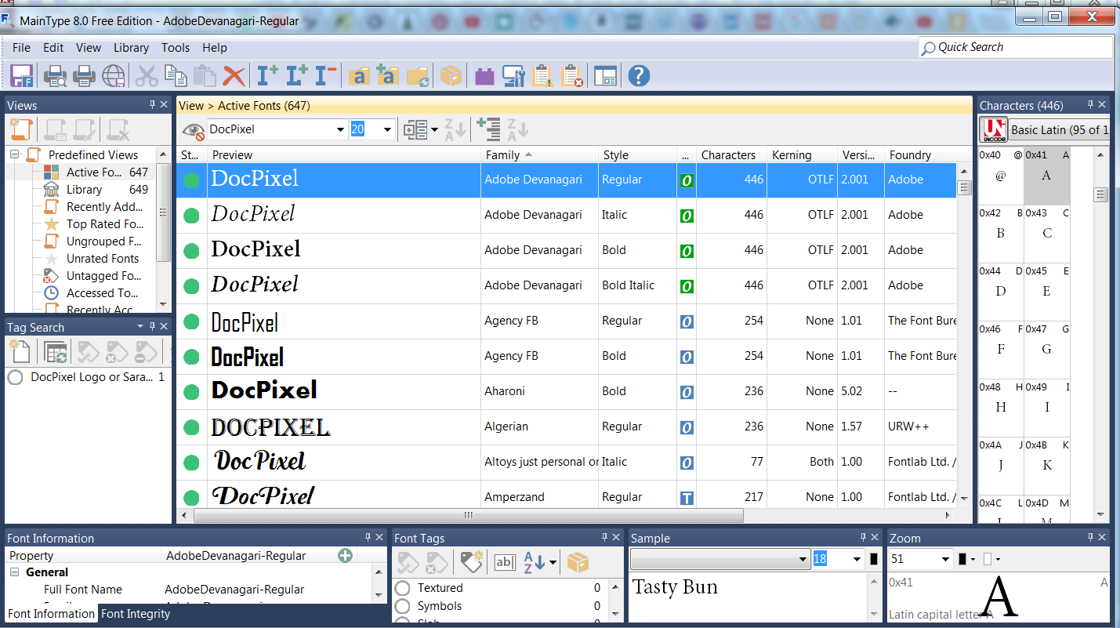This screenshot has height=628, width=1120.
Task: Open the Sample text font dropdown
Action: [803, 560]
